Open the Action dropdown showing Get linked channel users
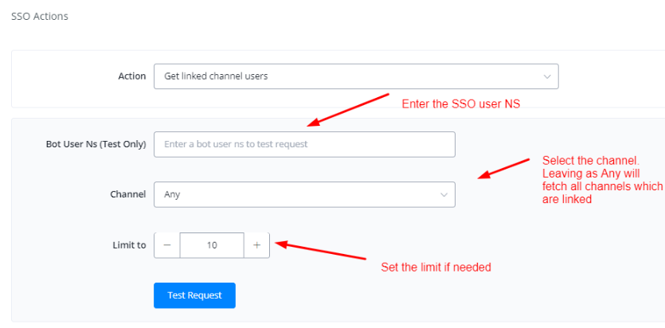665x328 pixels. click(x=355, y=76)
